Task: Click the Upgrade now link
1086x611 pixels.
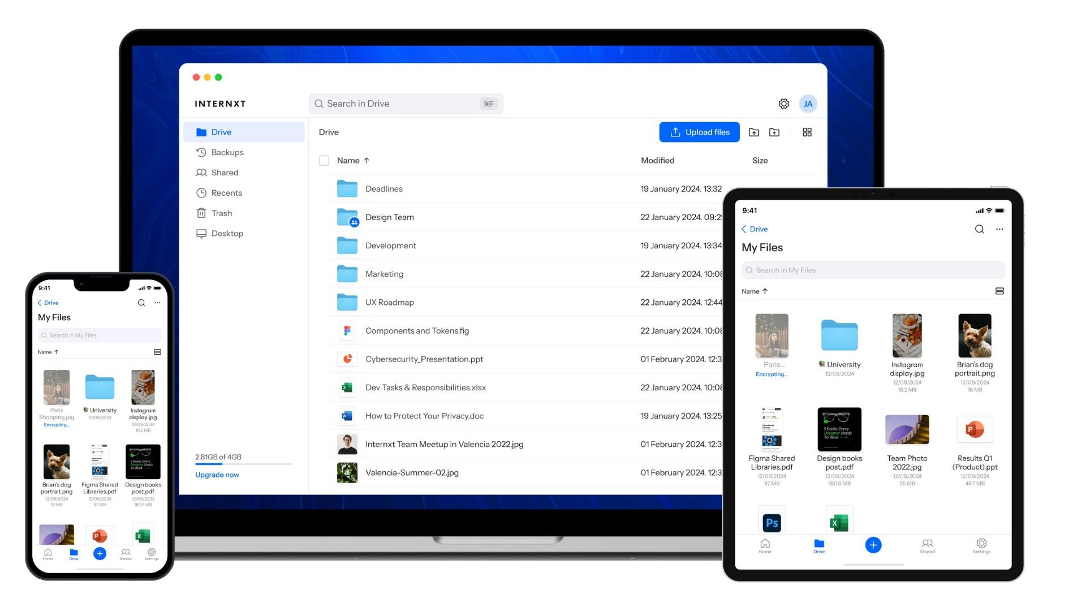Action: coord(217,475)
